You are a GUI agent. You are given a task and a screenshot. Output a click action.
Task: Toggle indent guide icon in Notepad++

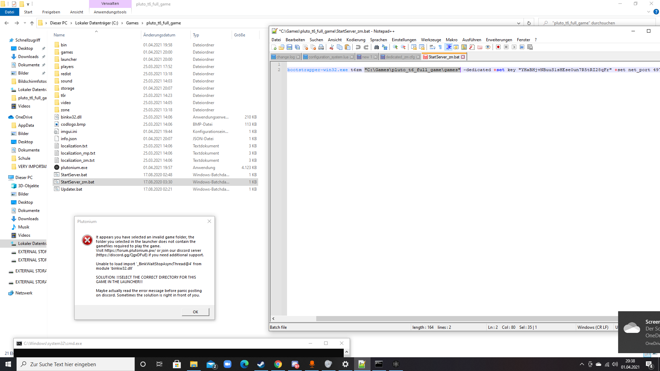click(x=449, y=47)
